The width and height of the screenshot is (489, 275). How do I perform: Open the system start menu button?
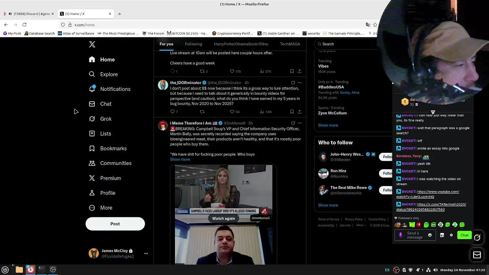click(x=5, y=270)
